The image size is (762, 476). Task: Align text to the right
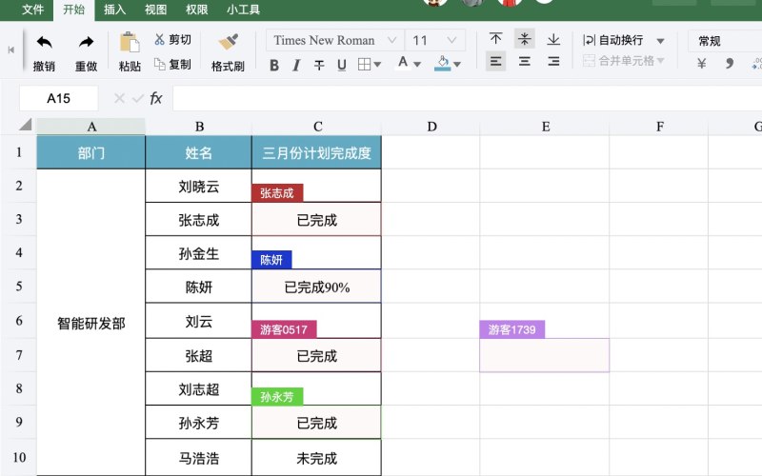tap(553, 61)
